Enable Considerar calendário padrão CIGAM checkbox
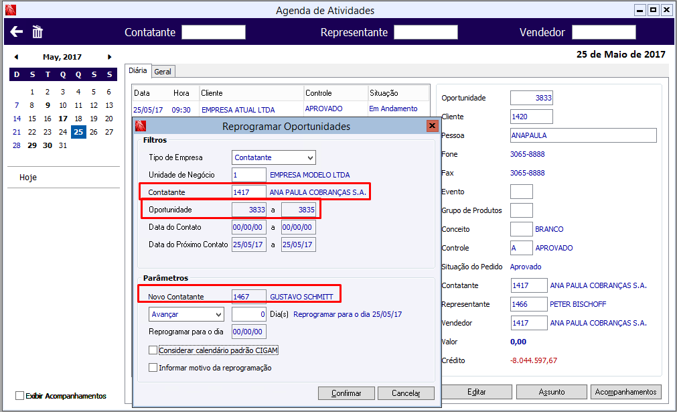677x412 pixels. click(153, 350)
